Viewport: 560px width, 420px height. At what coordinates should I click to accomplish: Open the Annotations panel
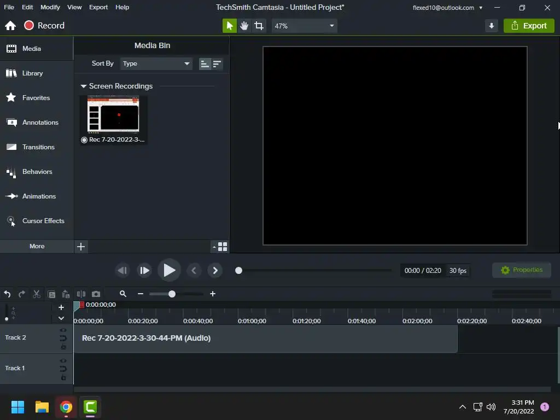pos(37,122)
